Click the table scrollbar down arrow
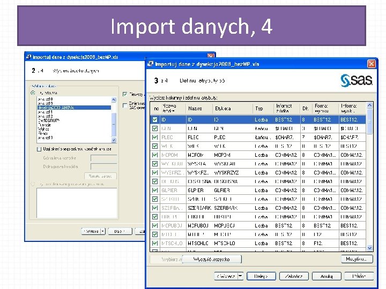This screenshot has width=386, height=289. coord(369,248)
